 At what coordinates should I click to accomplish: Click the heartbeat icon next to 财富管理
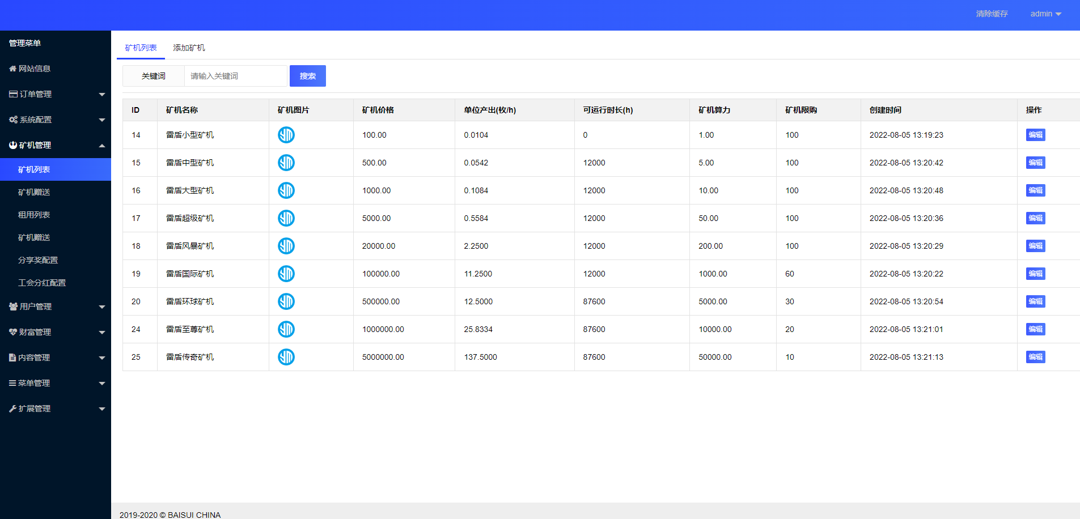coord(12,332)
